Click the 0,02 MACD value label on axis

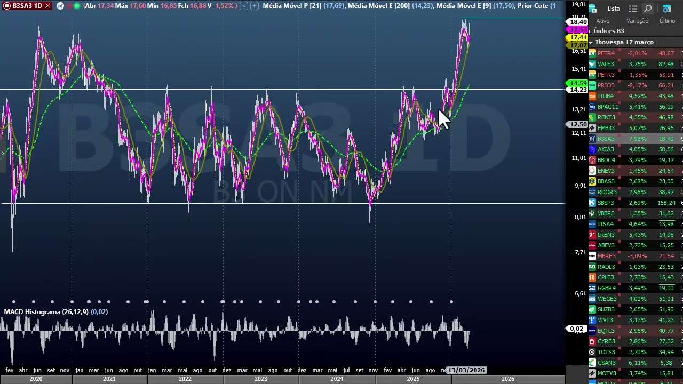point(577,329)
